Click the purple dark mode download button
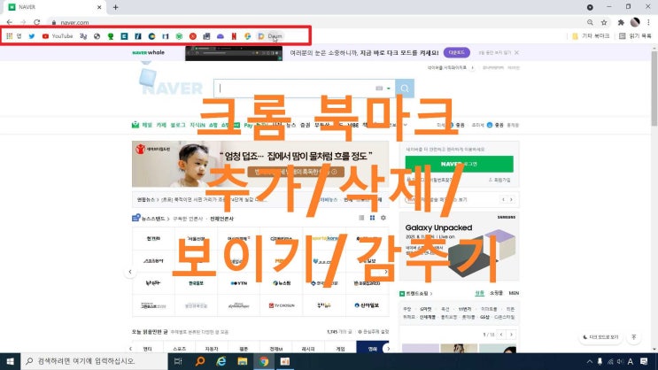The height and width of the screenshot is (370, 658). (x=457, y=52)
